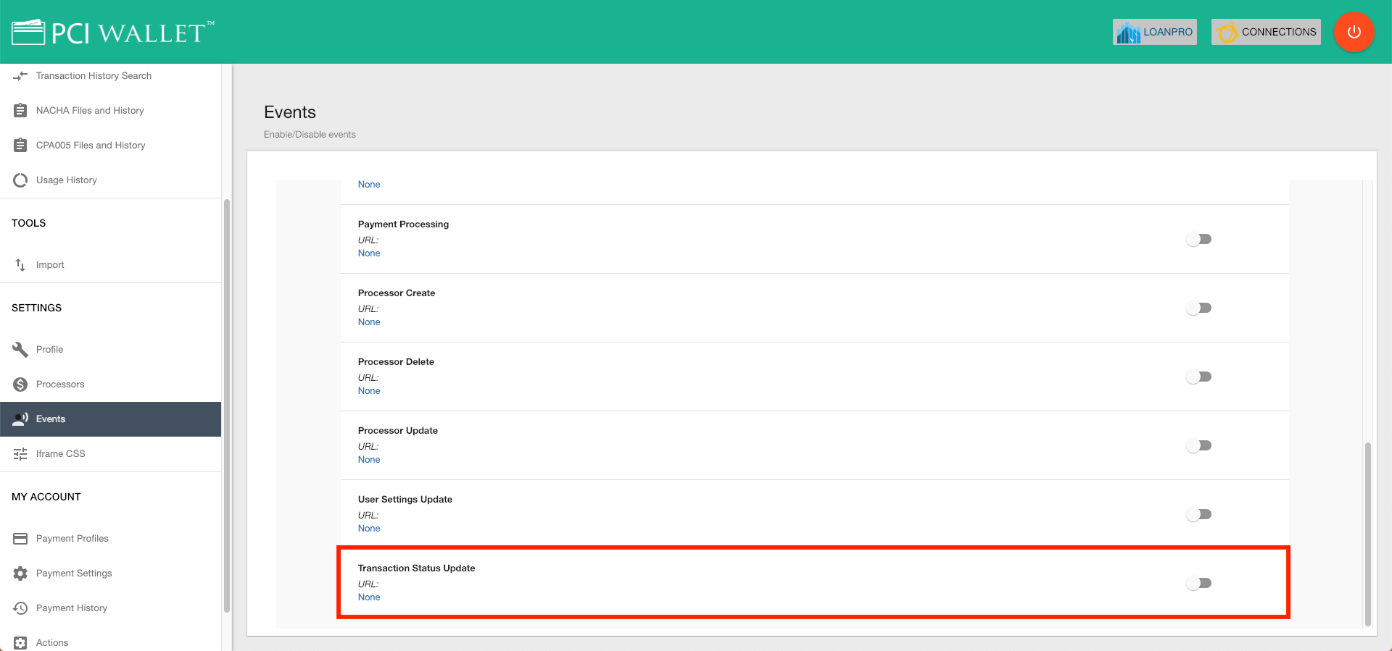The height and width of the screenshot is (651, 1392).
Task: Click None URL under User Settings Update
Action: [x=369, y=528]
